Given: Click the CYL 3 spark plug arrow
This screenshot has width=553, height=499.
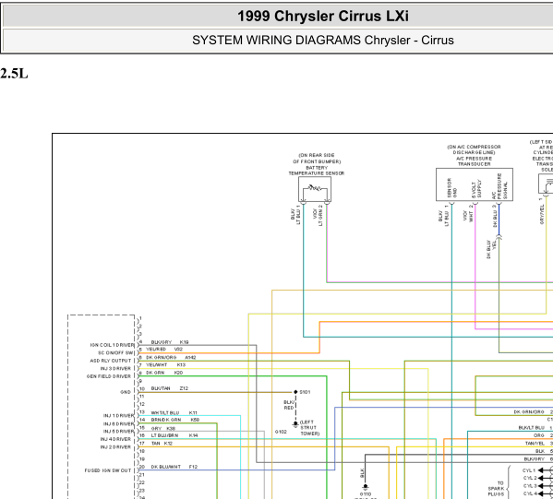Looking at the screenshot, I should pos(545,486).
